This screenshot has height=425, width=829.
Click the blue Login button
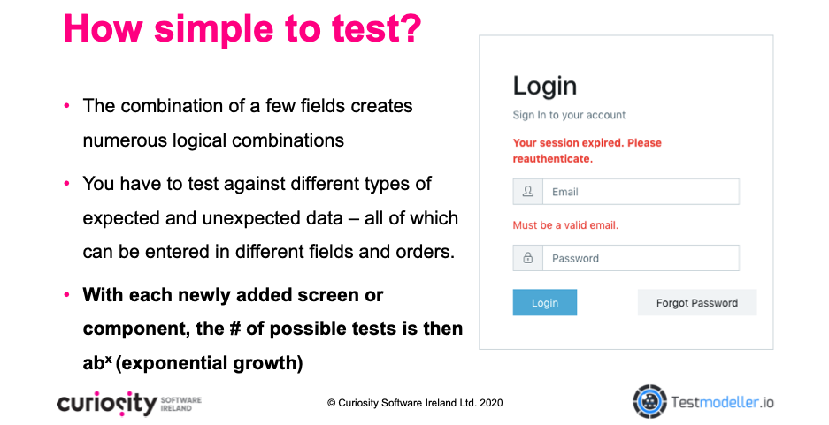tap(545, 302)
